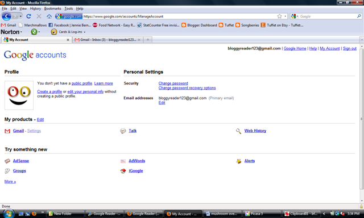Click the google.com site identity button
This screenshot has height=218, width=364.
[69, 16]
